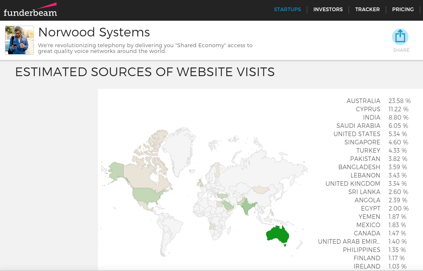This screenshot has height=271, width=423.
Task: Click the SRI LANKA country label
Action: click(364, 192)
